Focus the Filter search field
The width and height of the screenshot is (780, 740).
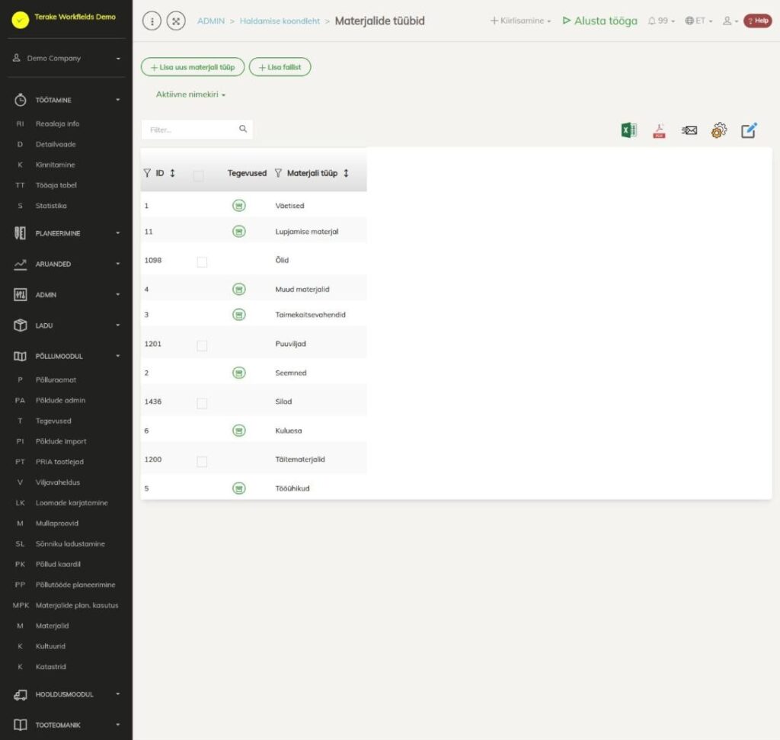tap(197, 130)
